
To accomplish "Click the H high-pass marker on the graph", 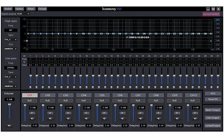I will (x=27, y=41).
